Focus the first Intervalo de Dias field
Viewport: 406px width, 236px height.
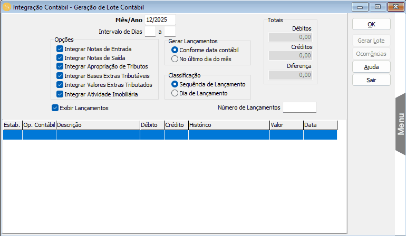[150, 32]
